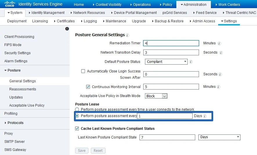Open Security Settings in sidebar
Image resolution: width=257 pixels, height=155 pixels.
tap(17, 53)
